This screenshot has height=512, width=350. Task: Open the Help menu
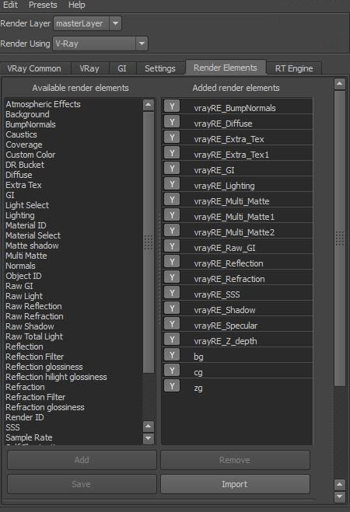coord(77,5)
